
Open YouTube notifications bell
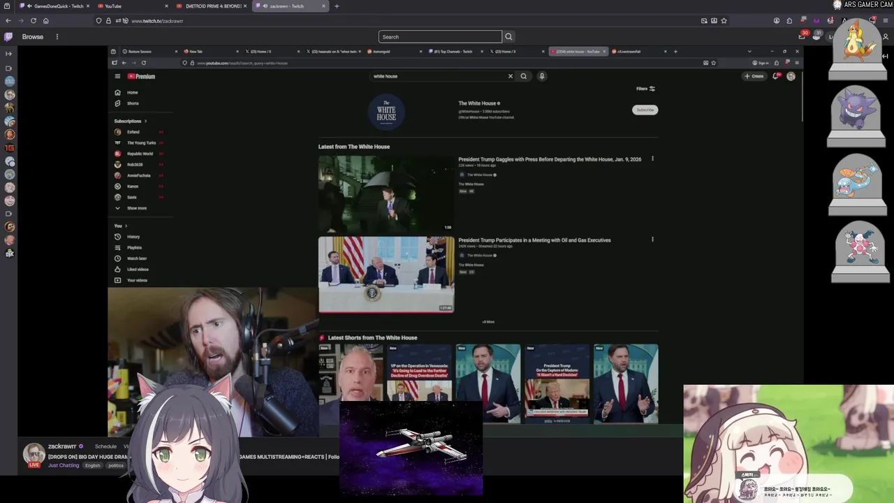coord(775,76)
